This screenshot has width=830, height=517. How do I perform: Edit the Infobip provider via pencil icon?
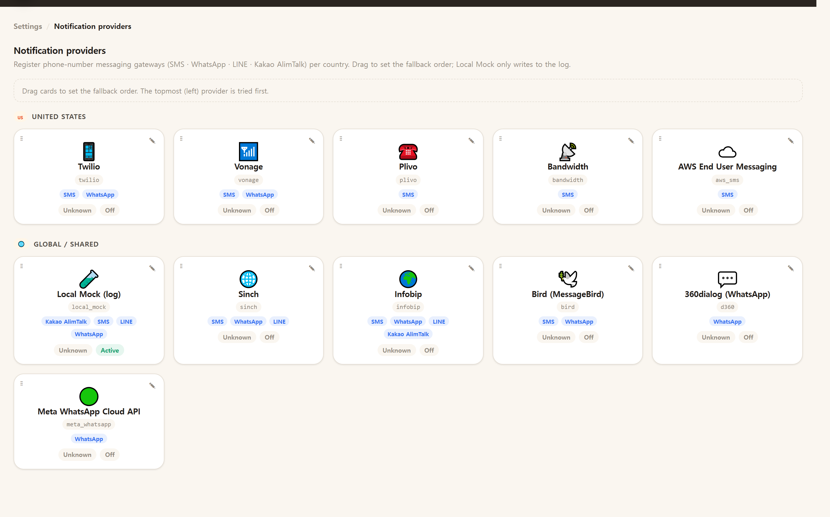point(471,268)
